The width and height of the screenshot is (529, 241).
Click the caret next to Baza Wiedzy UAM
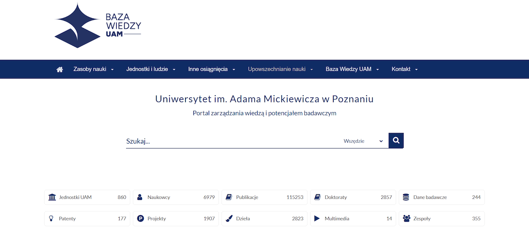click(x=378, y=70)
